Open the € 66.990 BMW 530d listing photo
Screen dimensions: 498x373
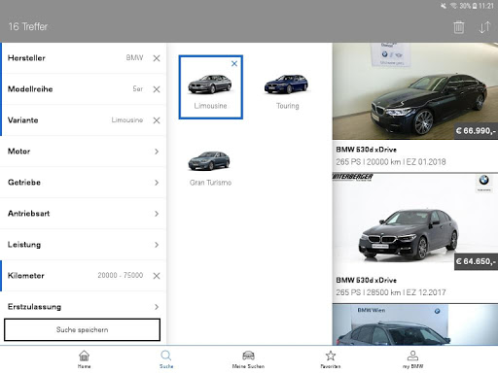[x=415, y=91]
